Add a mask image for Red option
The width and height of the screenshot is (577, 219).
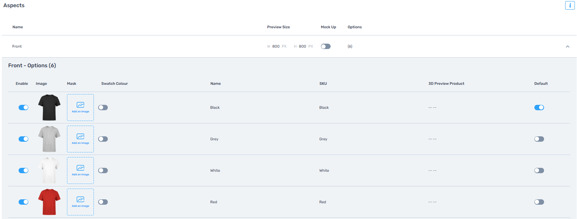tap(80, 202)
